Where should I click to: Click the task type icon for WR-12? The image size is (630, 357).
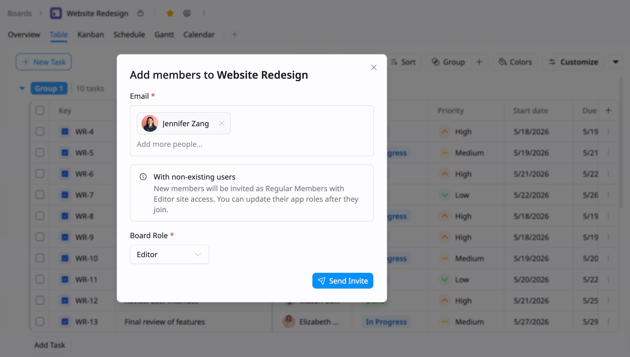(65, 301)
